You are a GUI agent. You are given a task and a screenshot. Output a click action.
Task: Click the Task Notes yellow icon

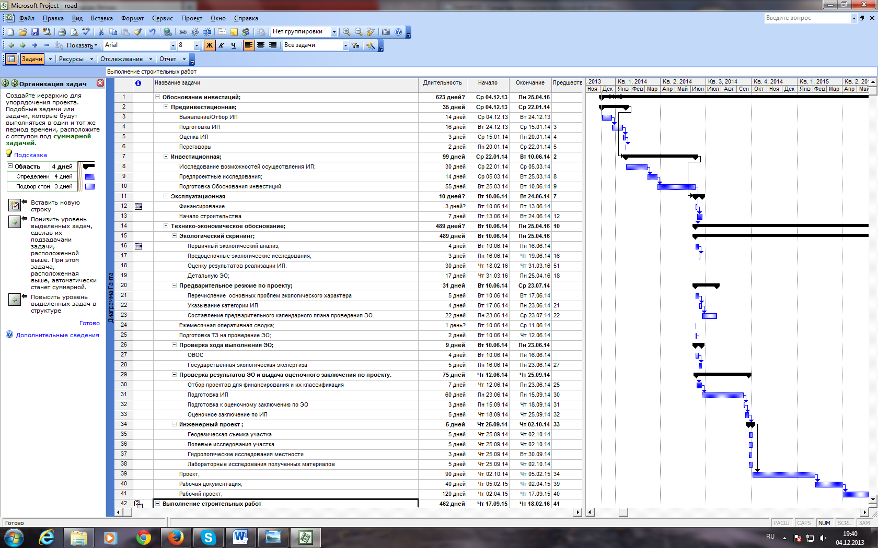234,32
